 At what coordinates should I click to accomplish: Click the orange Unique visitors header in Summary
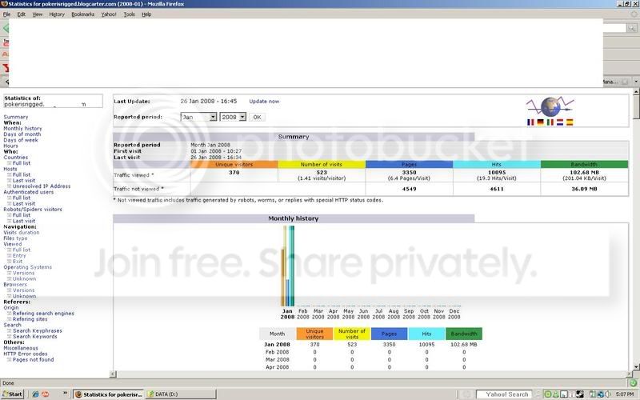click(234, 165)
